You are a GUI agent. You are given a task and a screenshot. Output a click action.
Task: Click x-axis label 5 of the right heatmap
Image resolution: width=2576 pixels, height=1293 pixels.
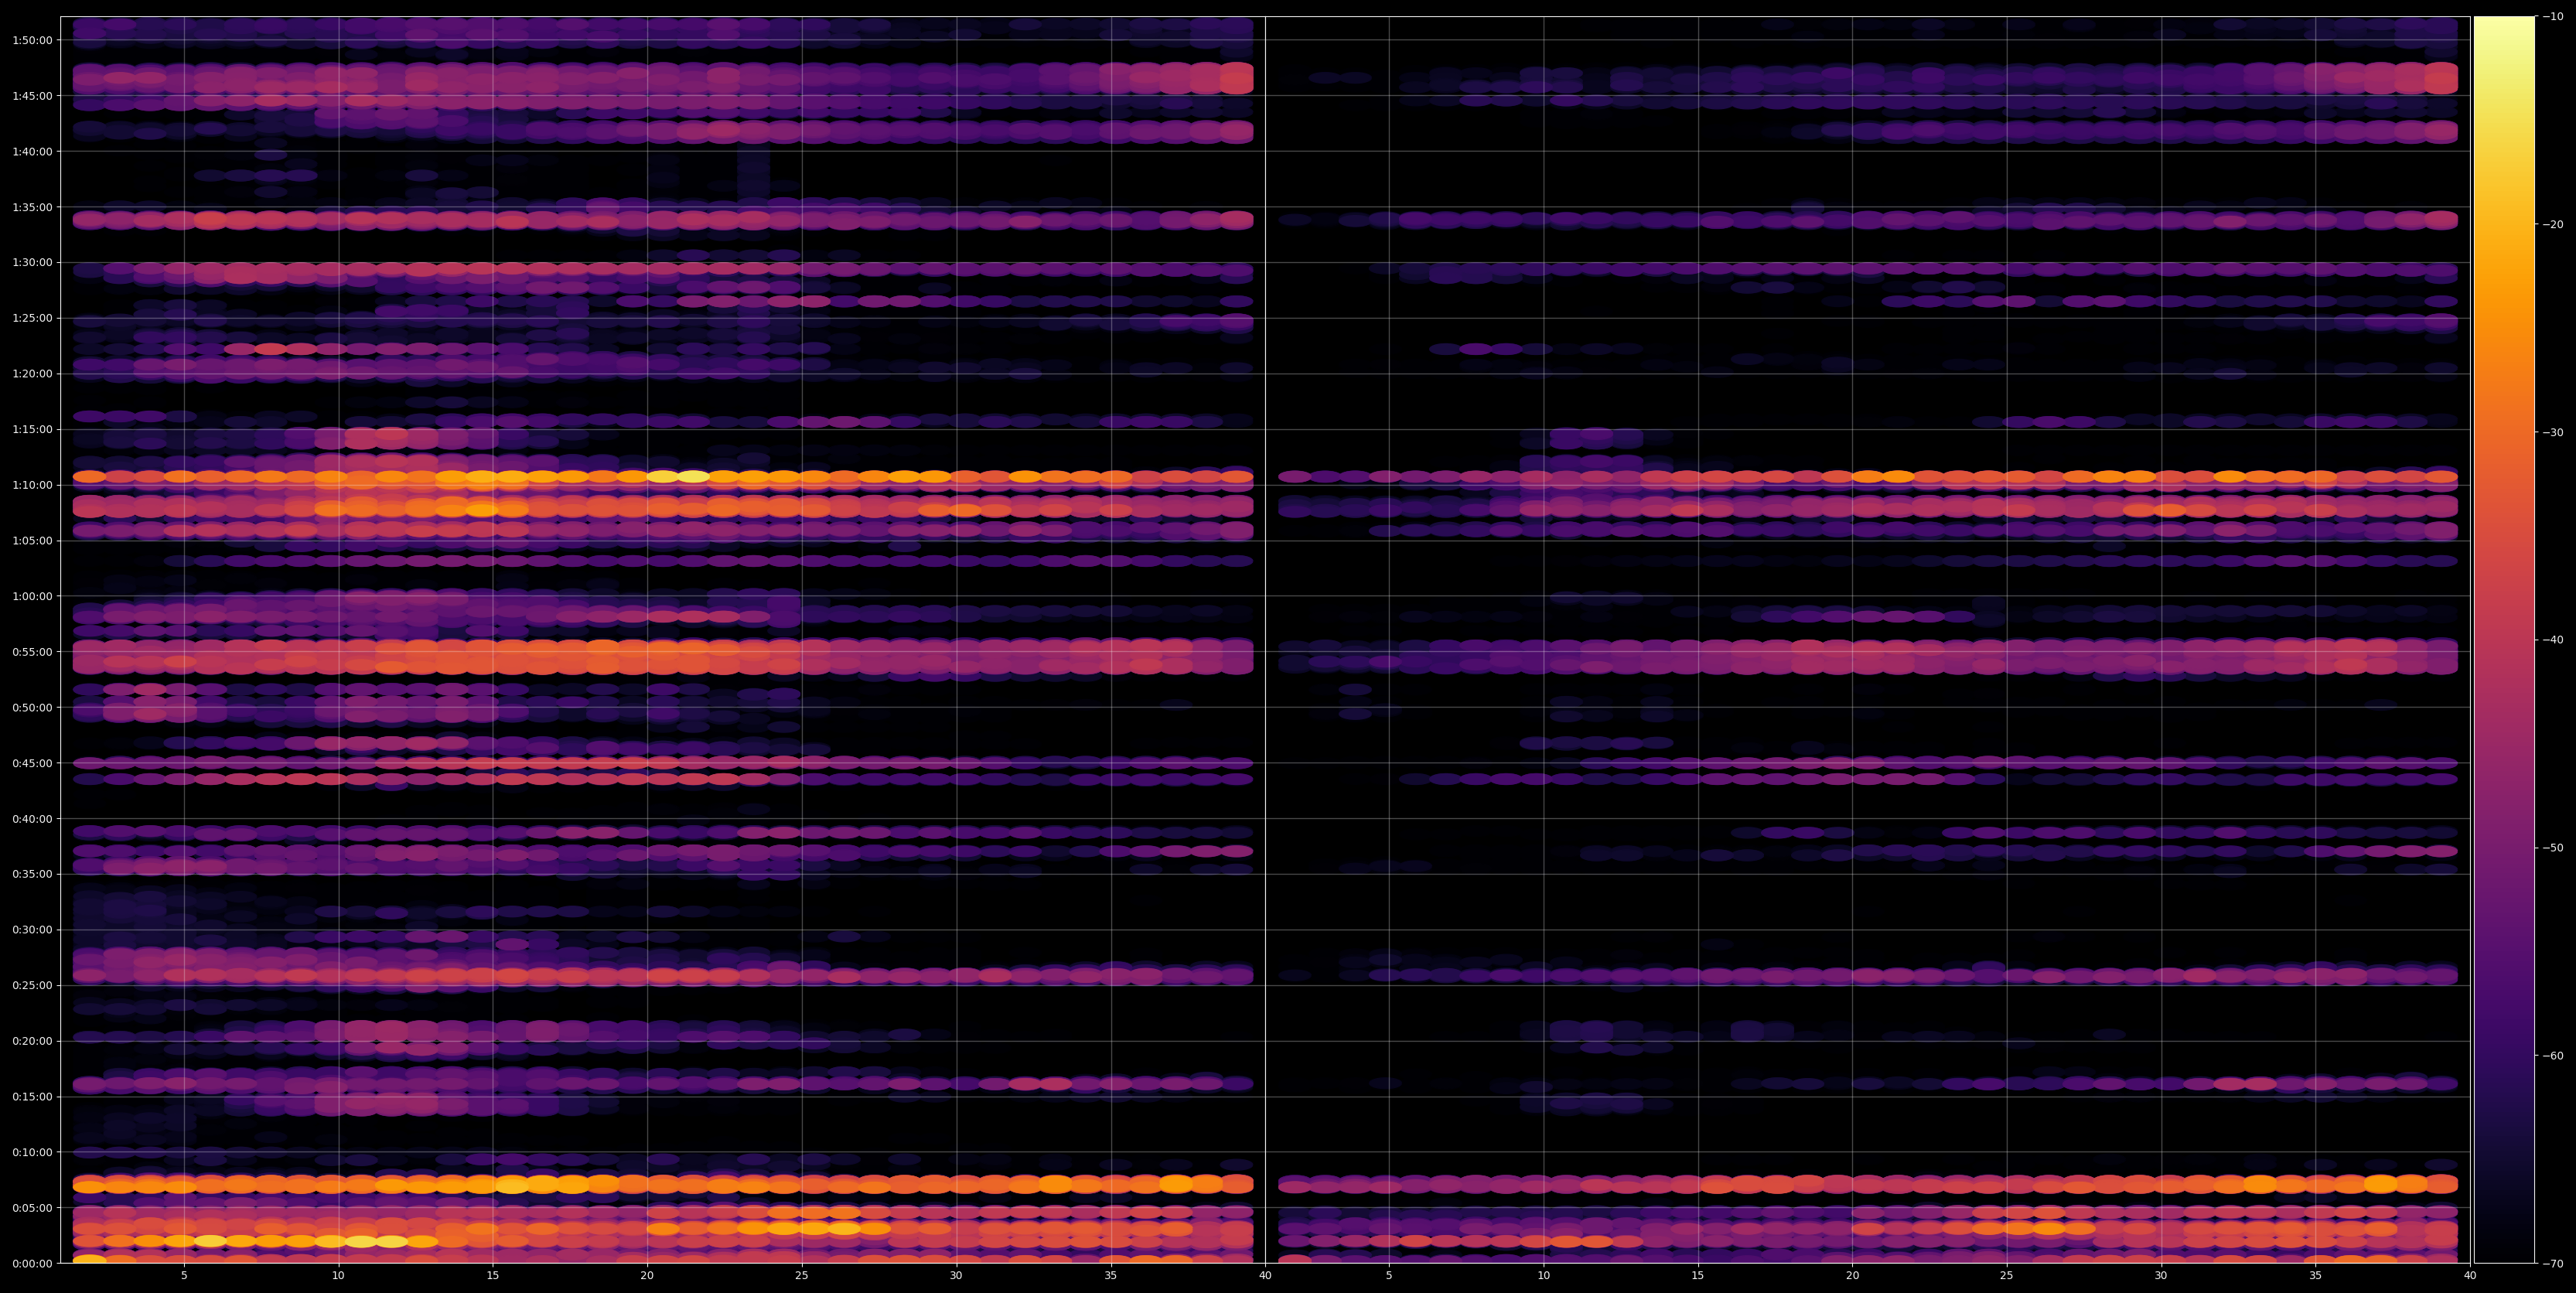click(1389, 1276)
